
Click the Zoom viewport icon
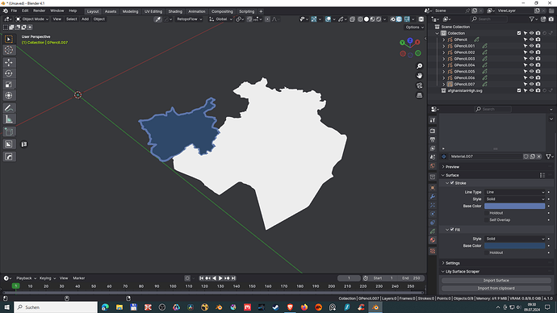(420, 66)
